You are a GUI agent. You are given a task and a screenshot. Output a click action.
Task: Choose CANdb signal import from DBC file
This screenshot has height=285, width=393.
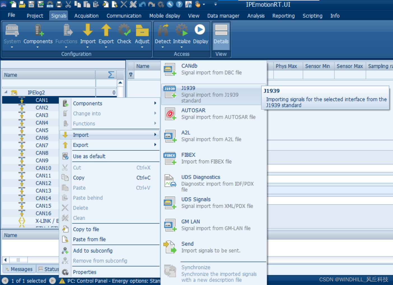tap(214, 69)
